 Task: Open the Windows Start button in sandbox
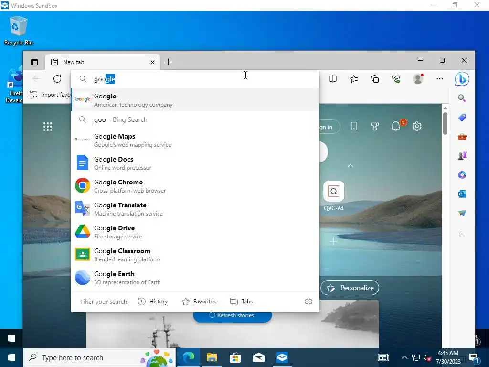click(x=11, y=357)
